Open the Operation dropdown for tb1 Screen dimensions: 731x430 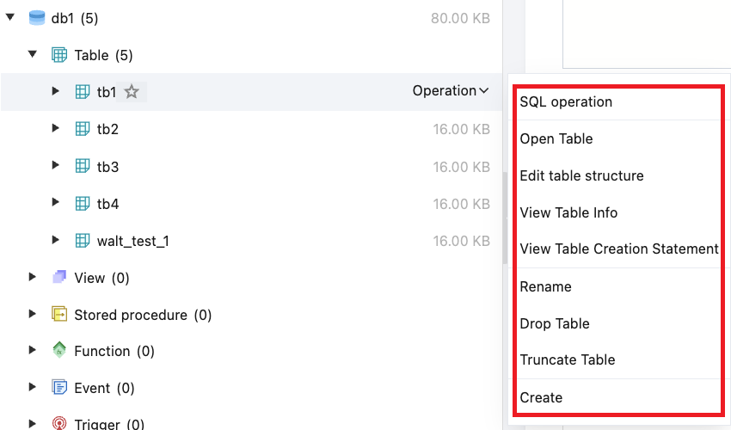tap(451, 91)
